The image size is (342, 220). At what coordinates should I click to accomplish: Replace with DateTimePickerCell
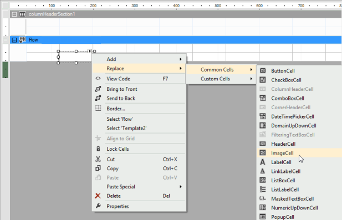click(x=299, y=116)
